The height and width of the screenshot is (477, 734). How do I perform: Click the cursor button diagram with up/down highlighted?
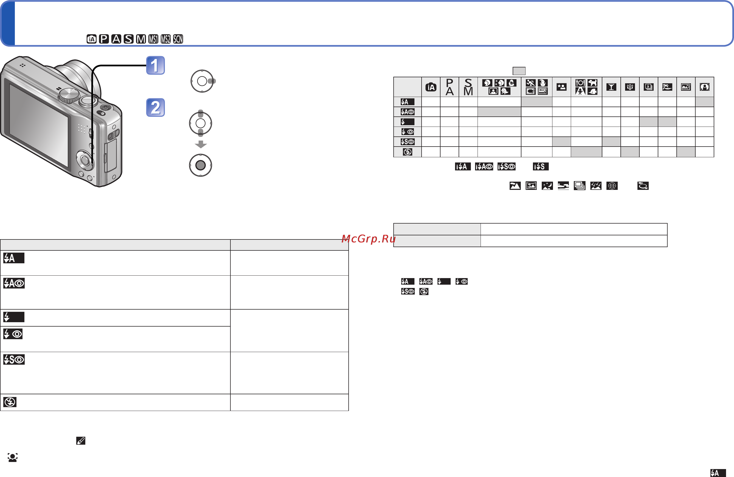click(x=201, y=123)
